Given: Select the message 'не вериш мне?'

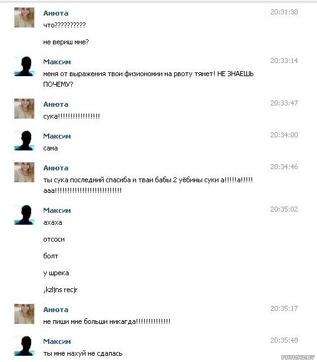Looking at the screenshot, I should (66, 42).
